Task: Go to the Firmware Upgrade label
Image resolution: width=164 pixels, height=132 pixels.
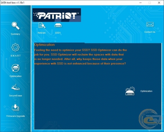Action: coord(16,116)
